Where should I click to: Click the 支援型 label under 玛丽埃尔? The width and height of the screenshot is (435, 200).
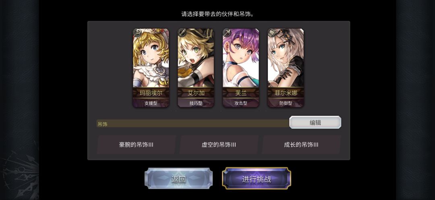point(151,104)
